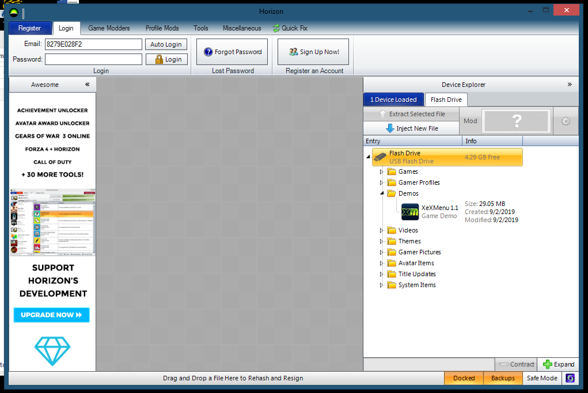
Task: Click the Horizon app icon in title bar
Action: [x=14, y=12]
